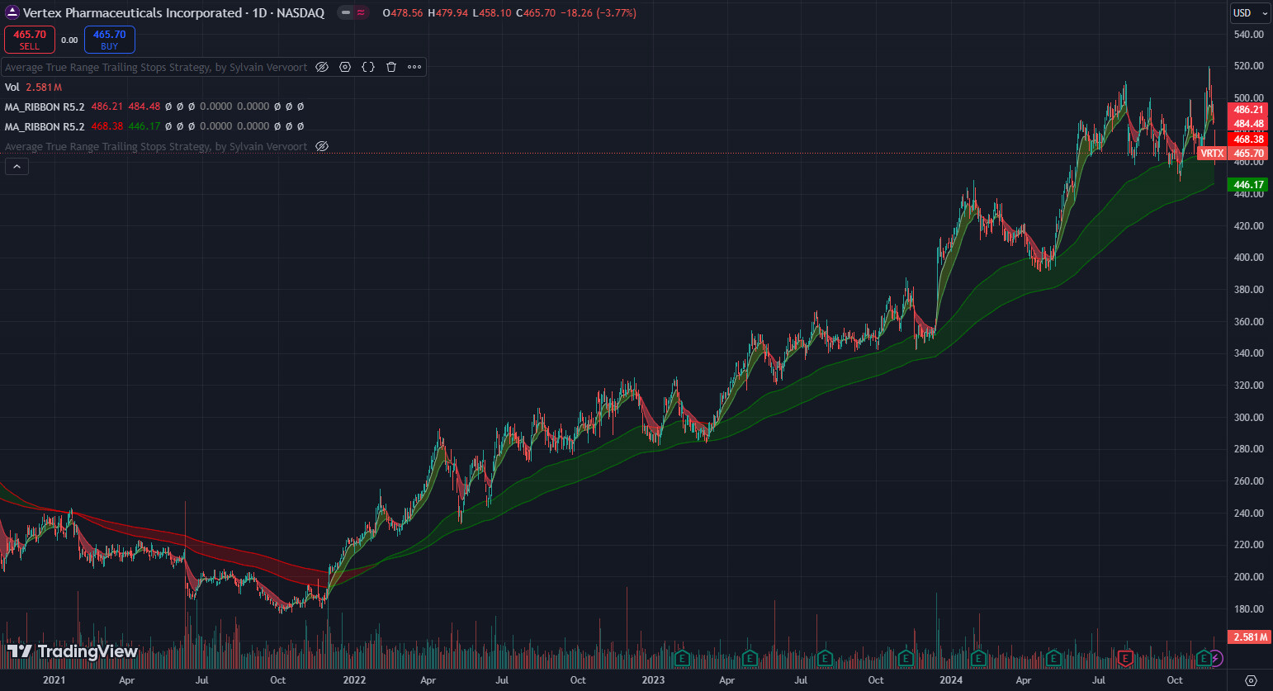Viewport: 1273px width, 691px height.
Task: Toggle visibility of the first ATR Trailing Stops strategy
Action: 322,67
